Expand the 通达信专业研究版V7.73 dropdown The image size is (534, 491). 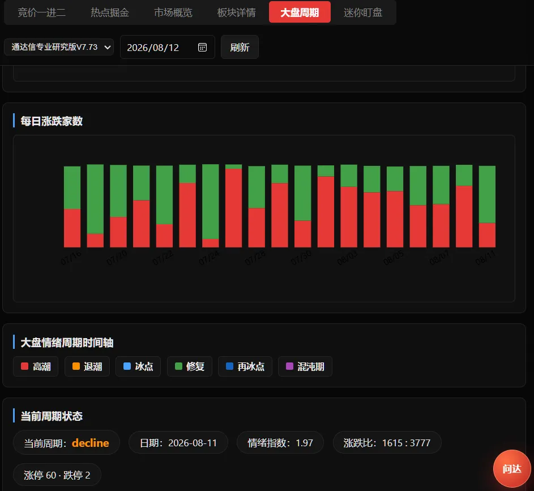coord(59,47)
